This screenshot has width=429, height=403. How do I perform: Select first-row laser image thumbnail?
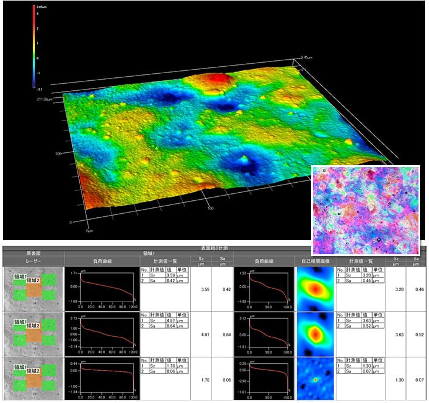click(33, 288)
